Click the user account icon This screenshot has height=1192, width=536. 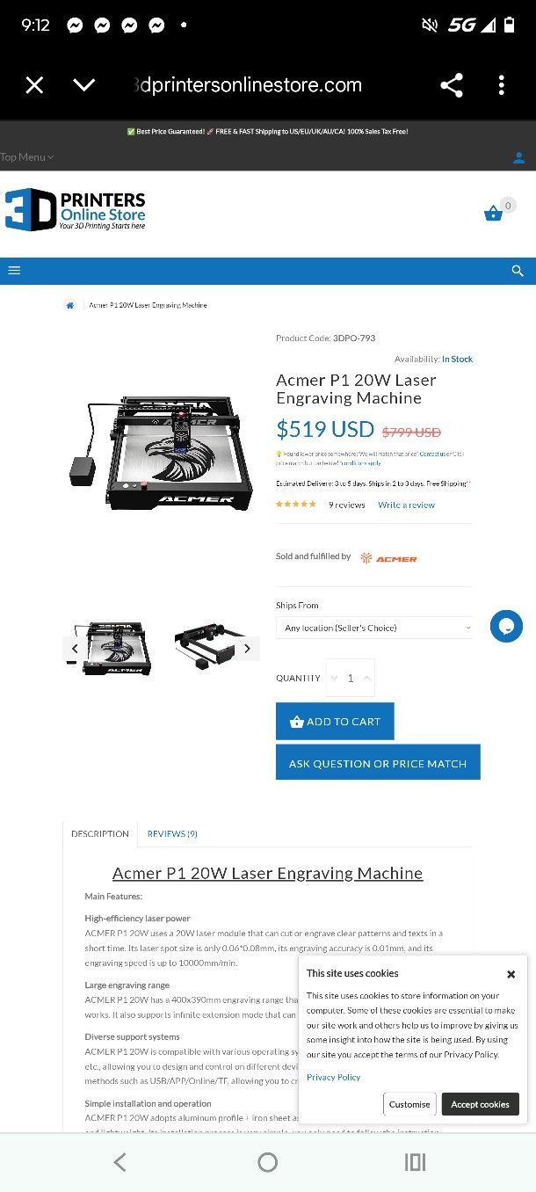tap(518, 158)
